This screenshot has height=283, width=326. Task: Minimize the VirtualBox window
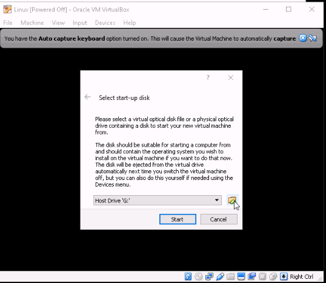(265, 9)
